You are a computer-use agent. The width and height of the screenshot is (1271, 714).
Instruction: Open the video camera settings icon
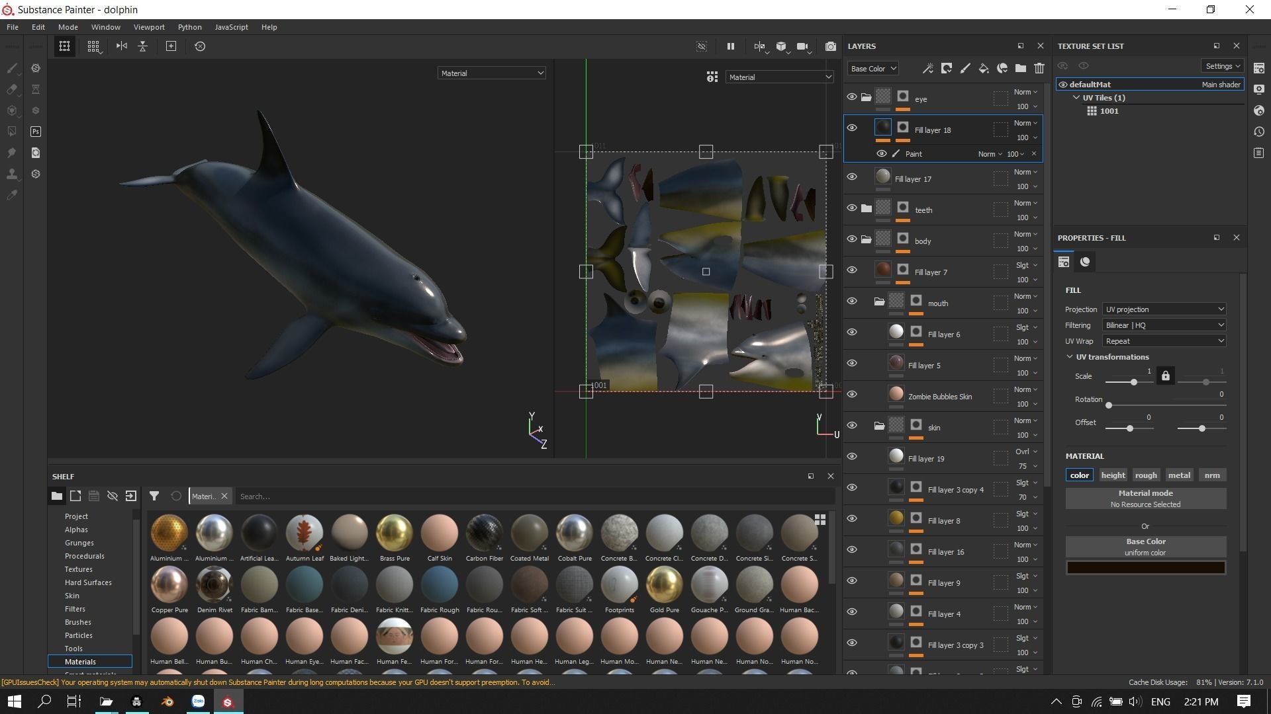tap(802, 46)
